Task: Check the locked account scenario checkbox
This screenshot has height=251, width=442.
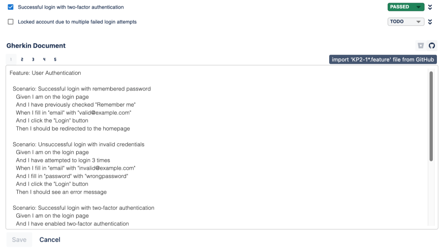Action: [11, 22]
